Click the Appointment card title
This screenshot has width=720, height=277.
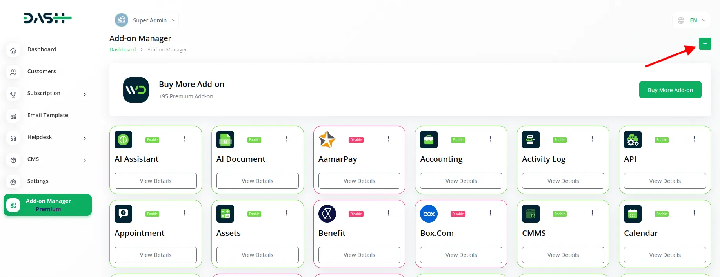[139, 234]
